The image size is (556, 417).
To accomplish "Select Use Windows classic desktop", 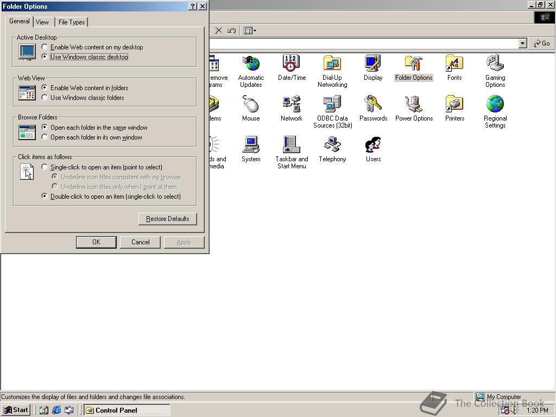I will tap(85, 56).
